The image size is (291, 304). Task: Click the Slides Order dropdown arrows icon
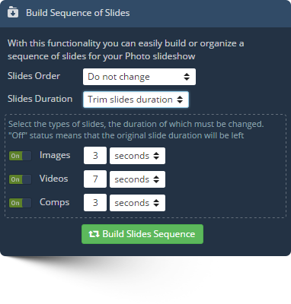tap(187, 77)
